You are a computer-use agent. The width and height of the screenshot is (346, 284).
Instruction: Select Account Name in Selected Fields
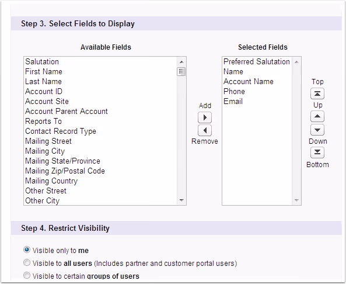click(x=257, y=82)
